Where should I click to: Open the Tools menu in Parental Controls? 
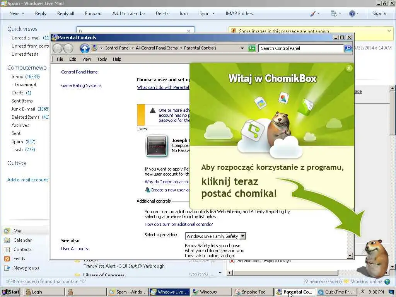click(x=102, y=59)
